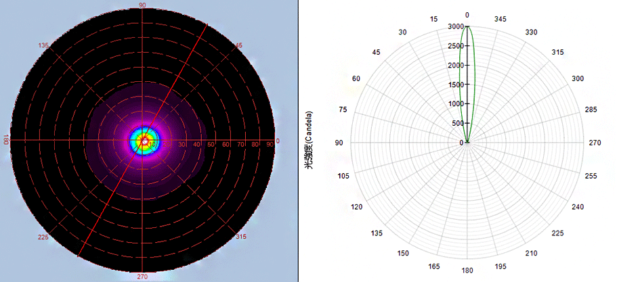Click the 15 angle label on polar chart
This screenshot has width=619, height=282.
[x=433, y=19]
